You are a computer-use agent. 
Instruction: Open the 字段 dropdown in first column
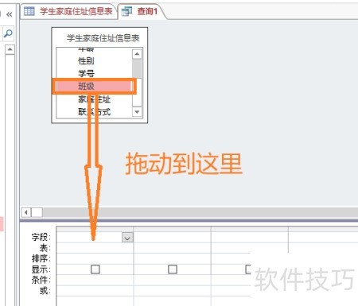[127, 238]
